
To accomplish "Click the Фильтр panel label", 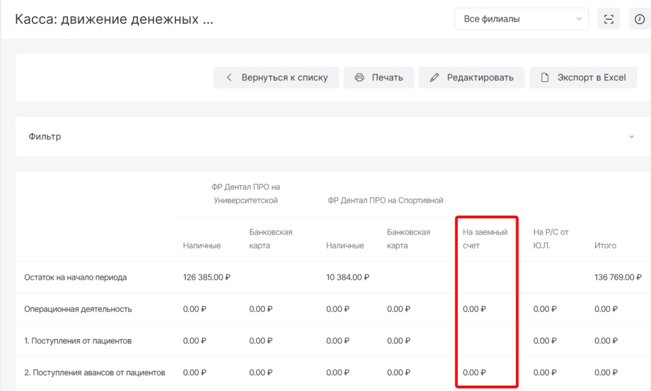I will pos(45,137).
